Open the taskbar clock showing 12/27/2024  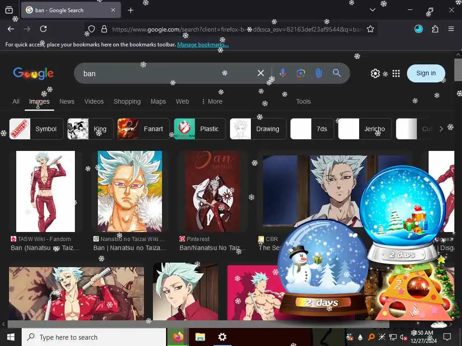pyautogui.click(x=424, y=337)
